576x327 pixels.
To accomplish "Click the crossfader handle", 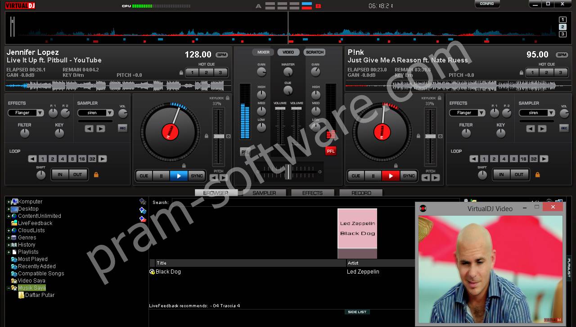I will click(x=288, y=172).
